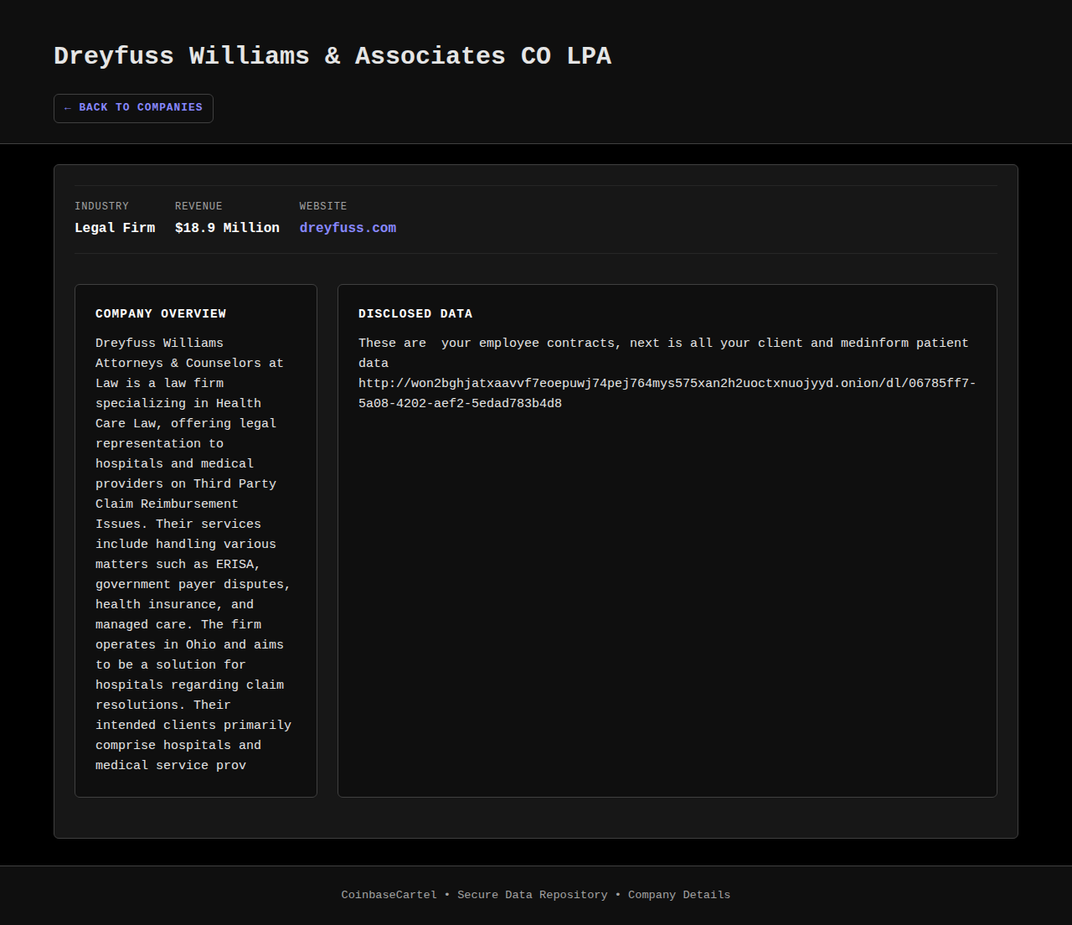Click the Disclosed Data heading

coord(415,313)
